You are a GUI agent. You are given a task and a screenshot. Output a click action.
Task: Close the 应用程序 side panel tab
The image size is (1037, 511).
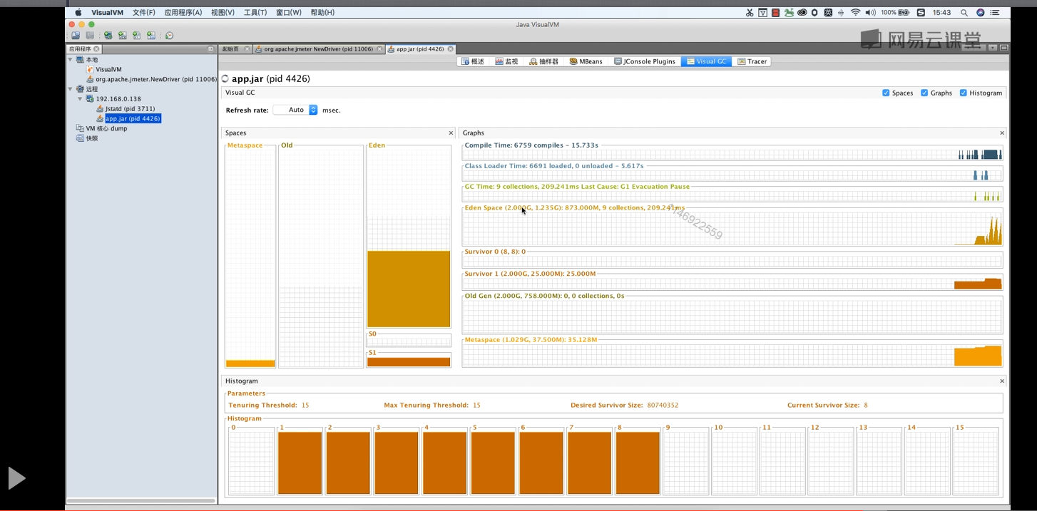point(97,49)
